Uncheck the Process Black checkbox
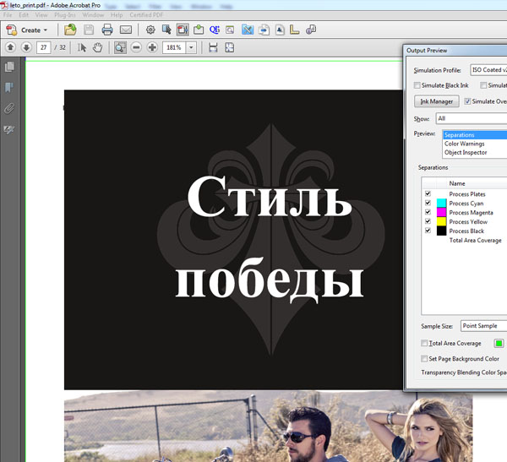Screen dimensions: 507x462 (428, 231)
